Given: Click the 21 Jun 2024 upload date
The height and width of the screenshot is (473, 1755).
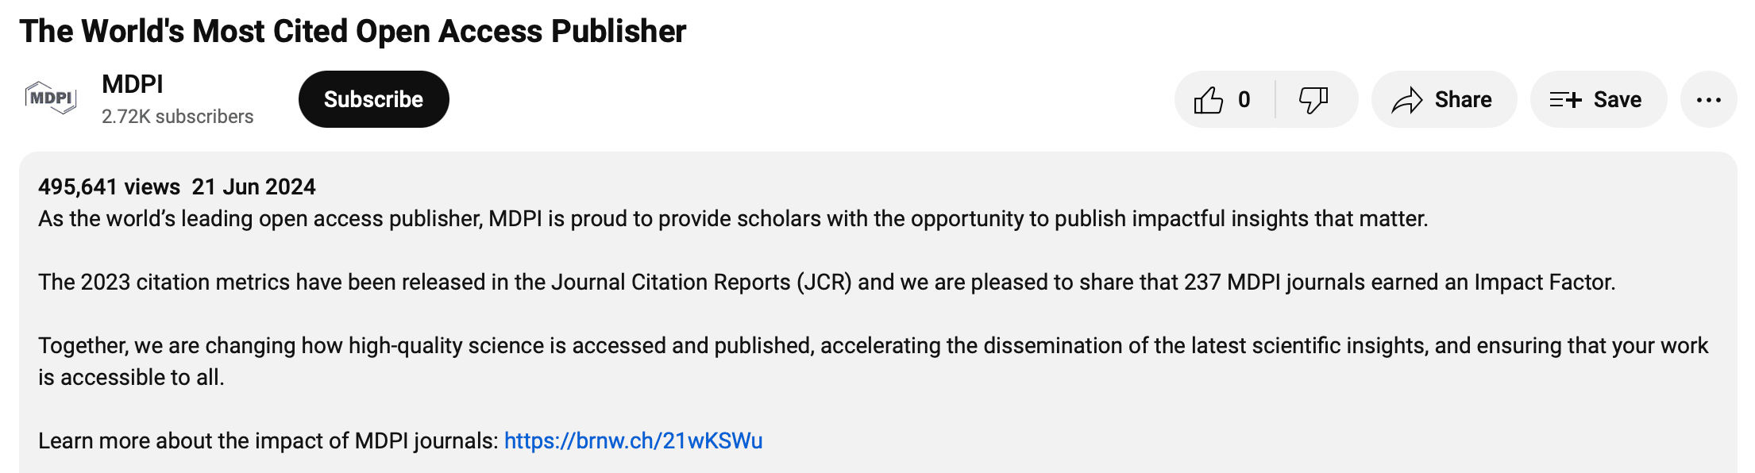Looking at the screenshot, I should [x=253, y=187].
